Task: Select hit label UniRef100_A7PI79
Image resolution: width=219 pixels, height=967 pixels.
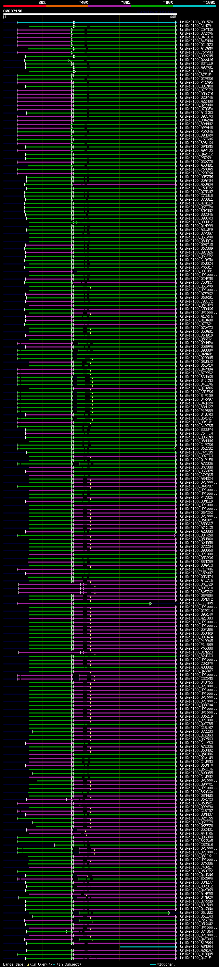Action: point(196,90)
